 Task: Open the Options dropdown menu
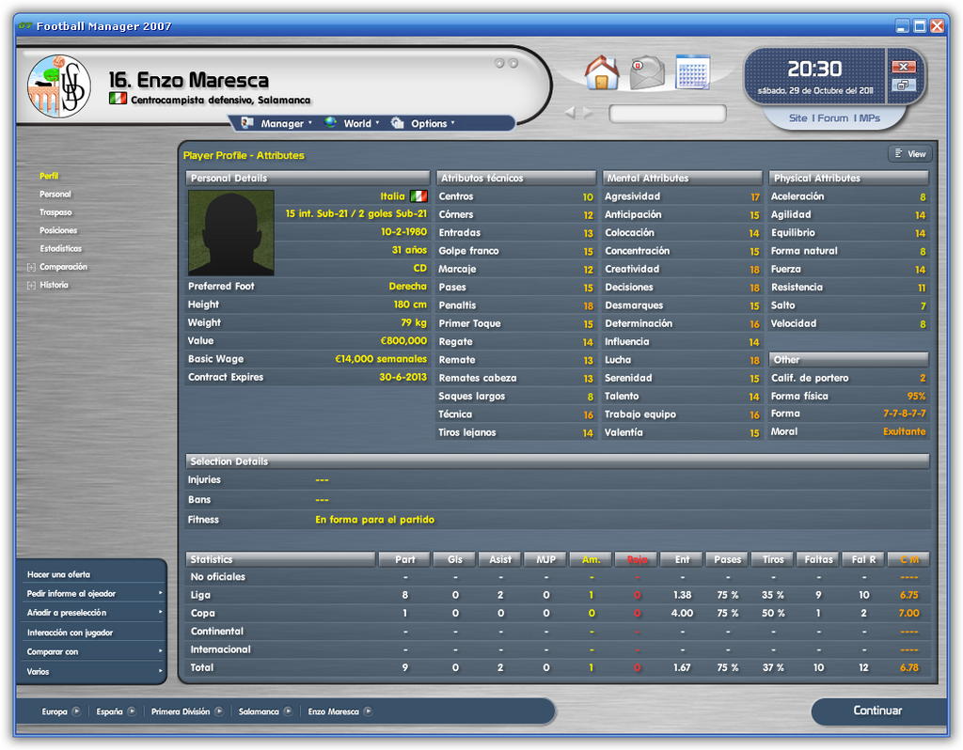point(423,123)
